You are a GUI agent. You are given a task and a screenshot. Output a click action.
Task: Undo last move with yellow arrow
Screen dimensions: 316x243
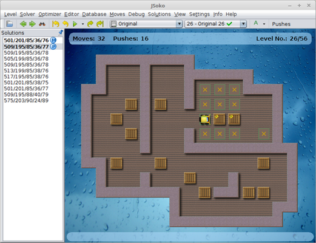click(66, 24)
